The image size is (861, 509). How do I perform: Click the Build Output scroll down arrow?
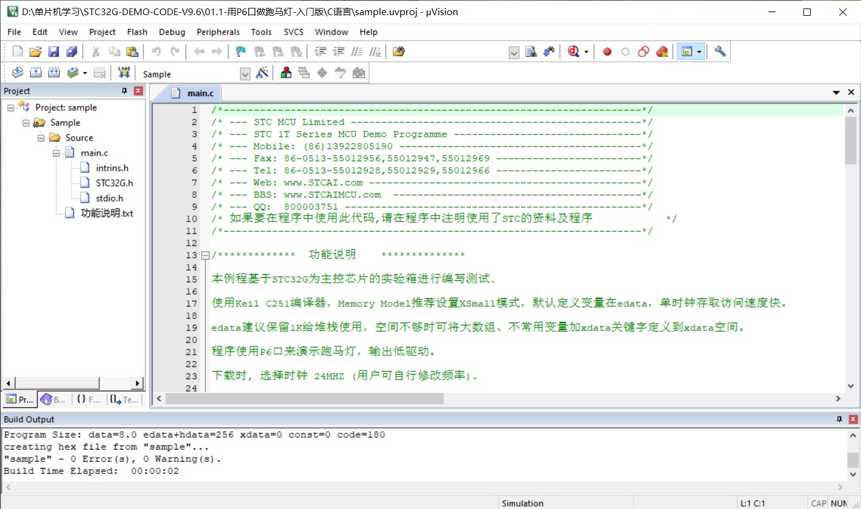(x=853, y=474)
